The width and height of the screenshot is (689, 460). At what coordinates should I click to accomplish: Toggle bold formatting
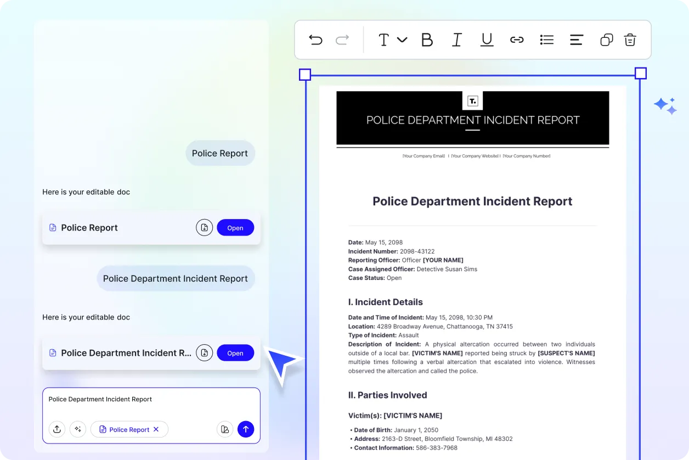pos(427,40)
